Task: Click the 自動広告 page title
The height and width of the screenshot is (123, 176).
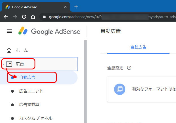Action: tap(111, 31)
